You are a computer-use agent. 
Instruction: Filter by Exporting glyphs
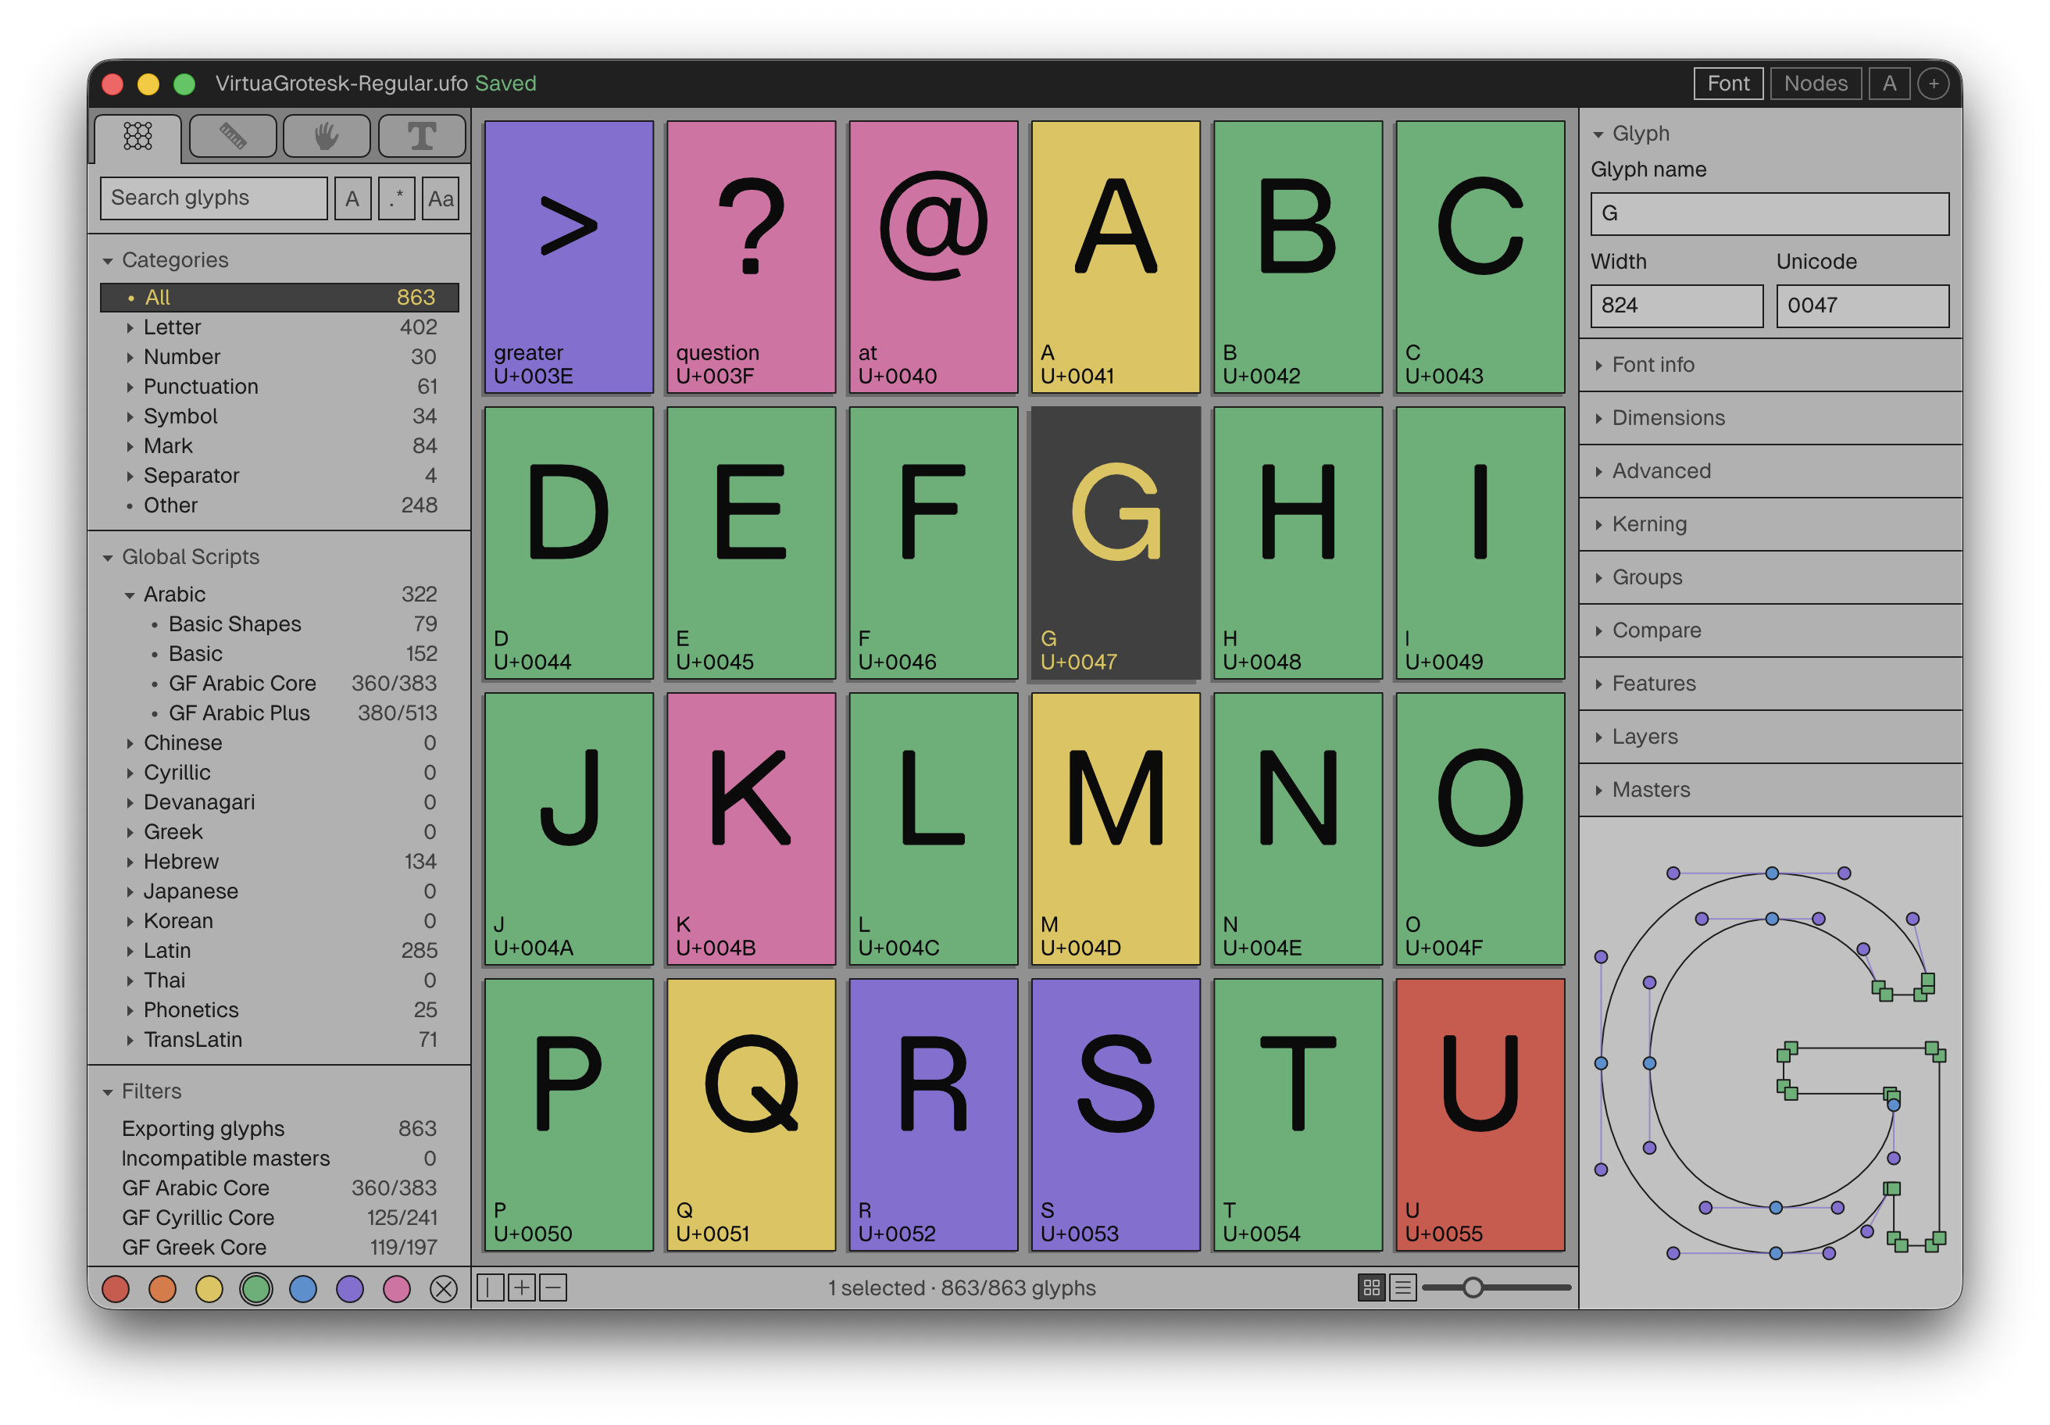pyautogui.click(x=280, y=1129)
